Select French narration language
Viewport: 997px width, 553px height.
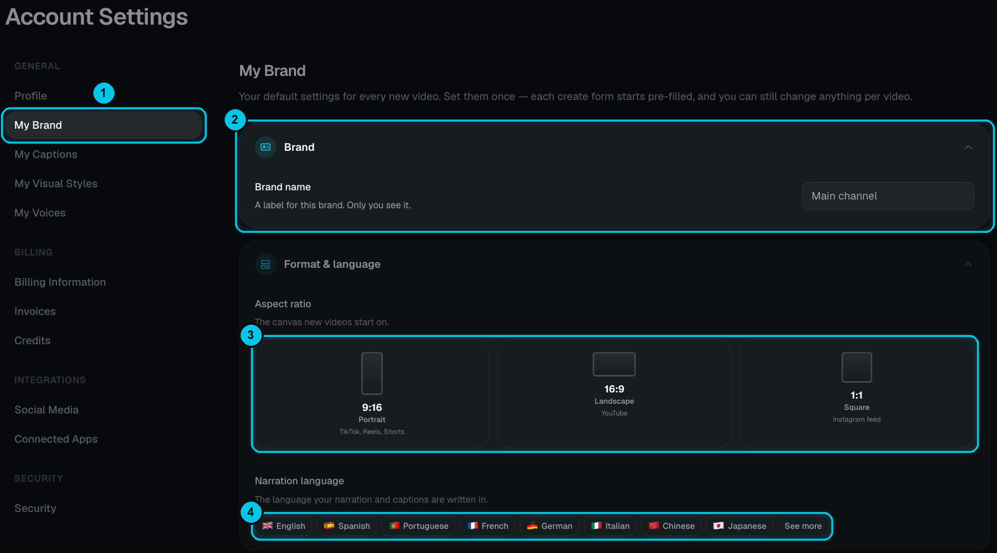(x=487, y=526)
